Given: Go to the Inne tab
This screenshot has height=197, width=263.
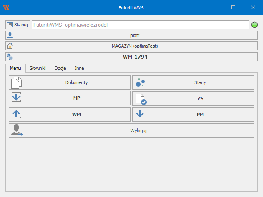Looking at the screenshot, I should click(79, 68).
